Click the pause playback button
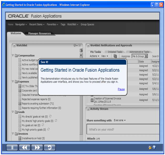The image size is (165, 155). click(12, 148)
